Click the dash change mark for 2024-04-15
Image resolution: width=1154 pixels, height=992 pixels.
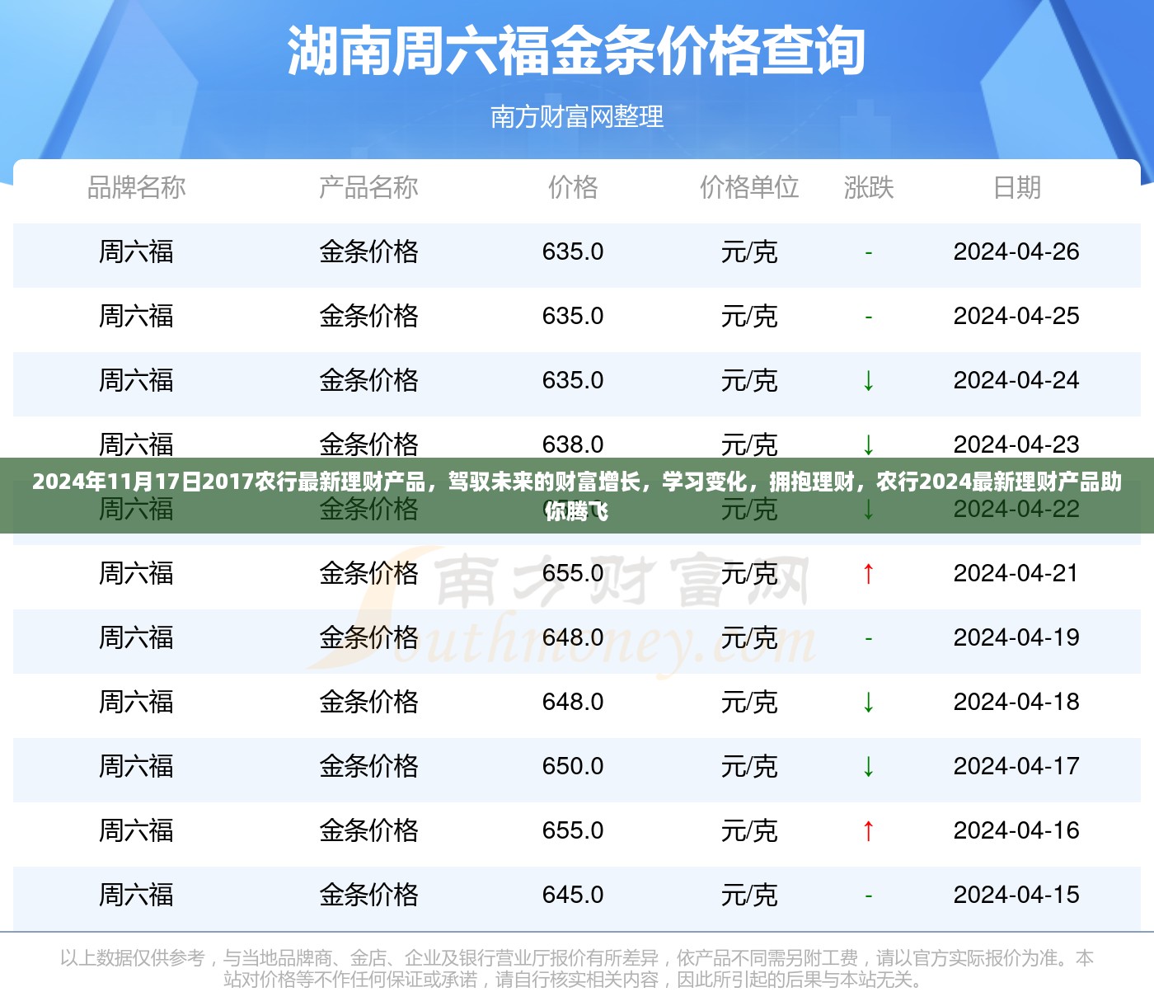tap(868, 896)
